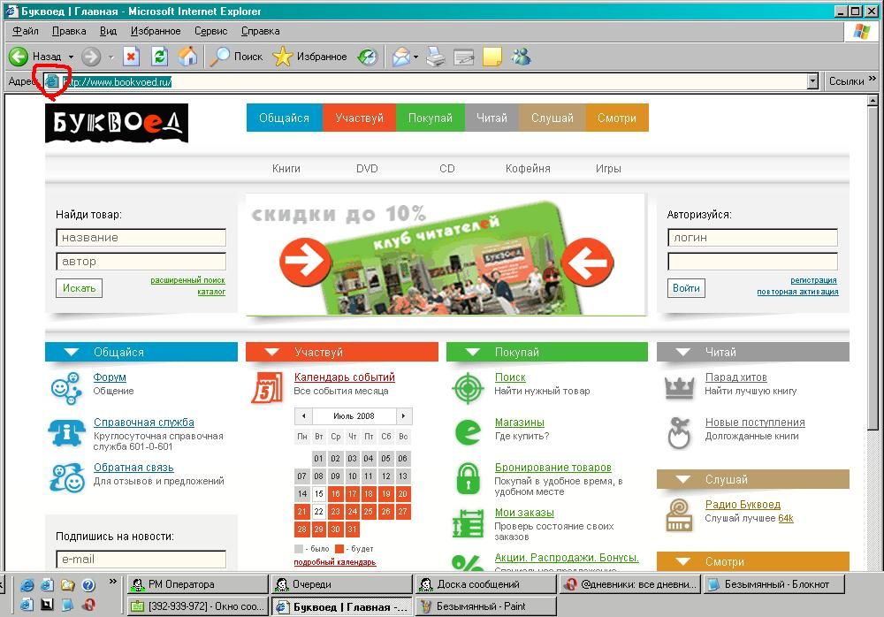Open the toolbar Поиск magnifier search pane

237,57
